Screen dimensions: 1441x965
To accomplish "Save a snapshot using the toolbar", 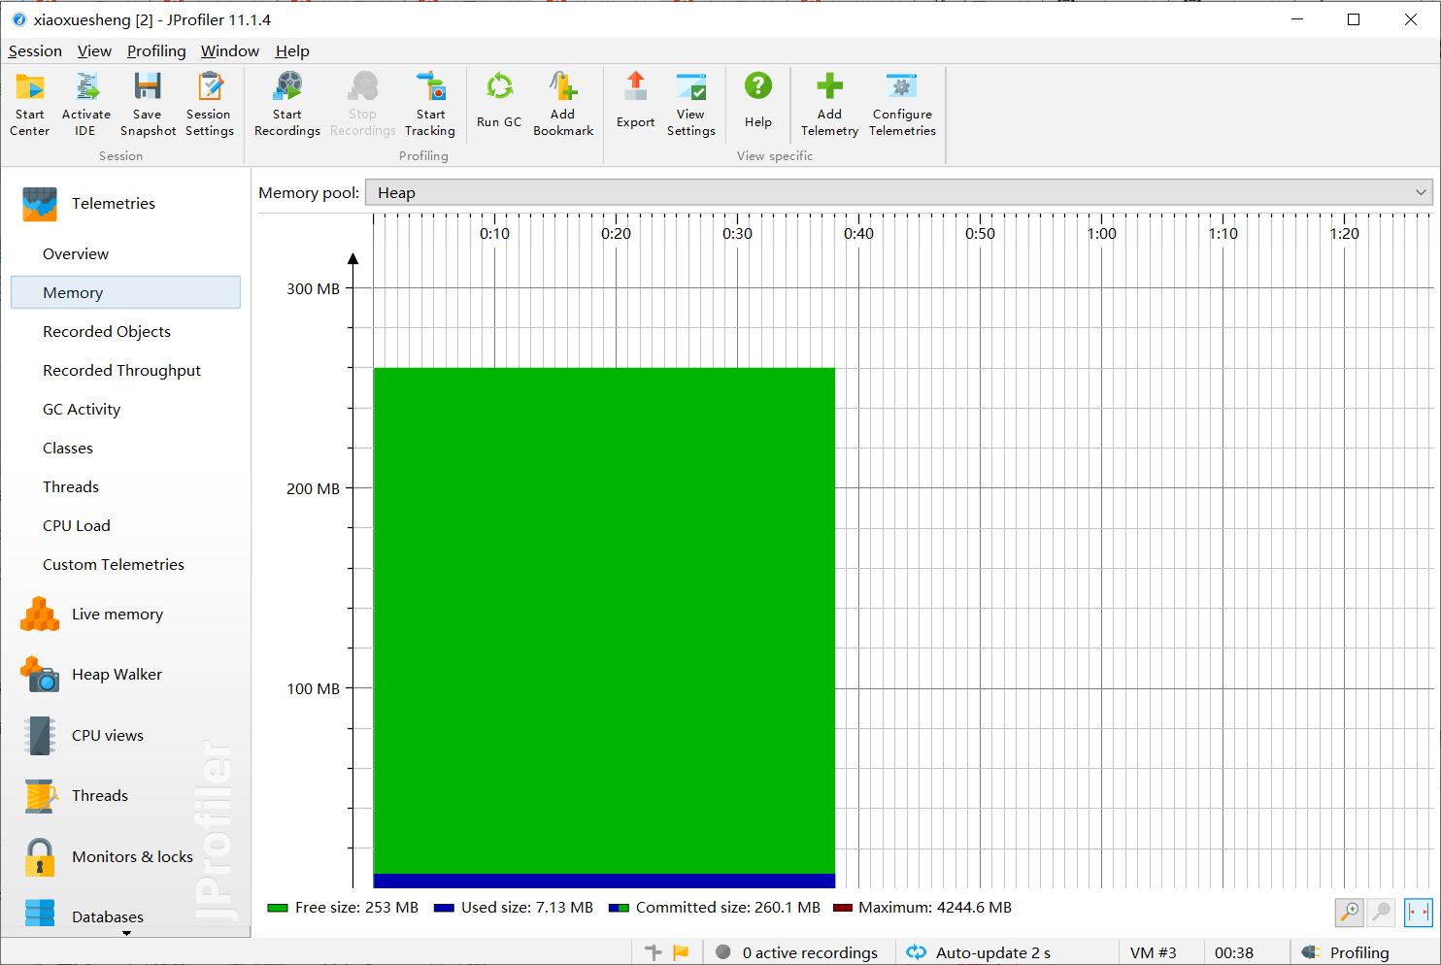I will click(148, 104).
